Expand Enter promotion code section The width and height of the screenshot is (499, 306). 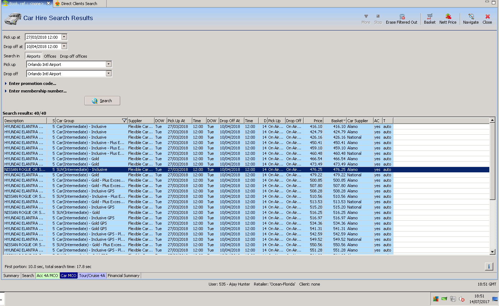[x=32, y=83]
